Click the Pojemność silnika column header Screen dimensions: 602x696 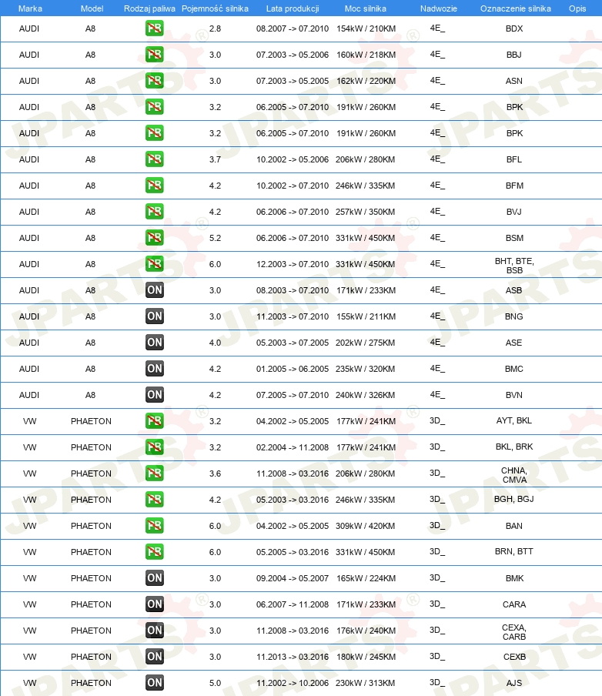tap(216, 8)
